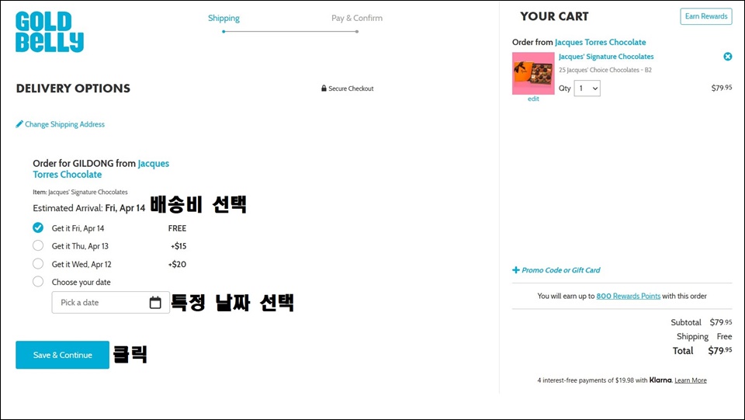Select Get it Fri, Apr 14 option
The image size is (745, 420).
point(38,227)
